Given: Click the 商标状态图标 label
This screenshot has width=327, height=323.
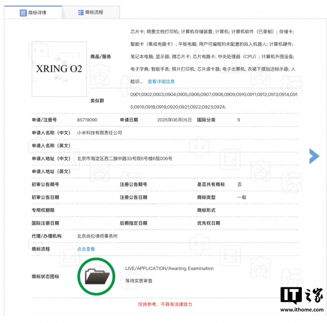Looking at the screenshot, I should [x=45, y=277].
